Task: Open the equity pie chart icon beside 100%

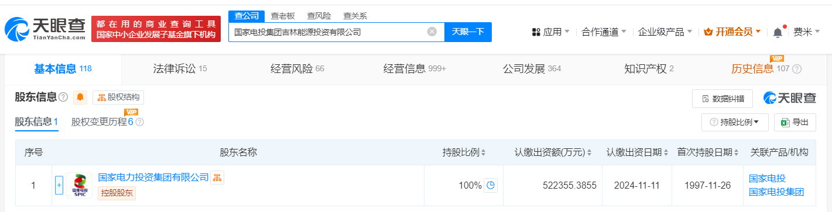Action: click(x=491, y=186)
